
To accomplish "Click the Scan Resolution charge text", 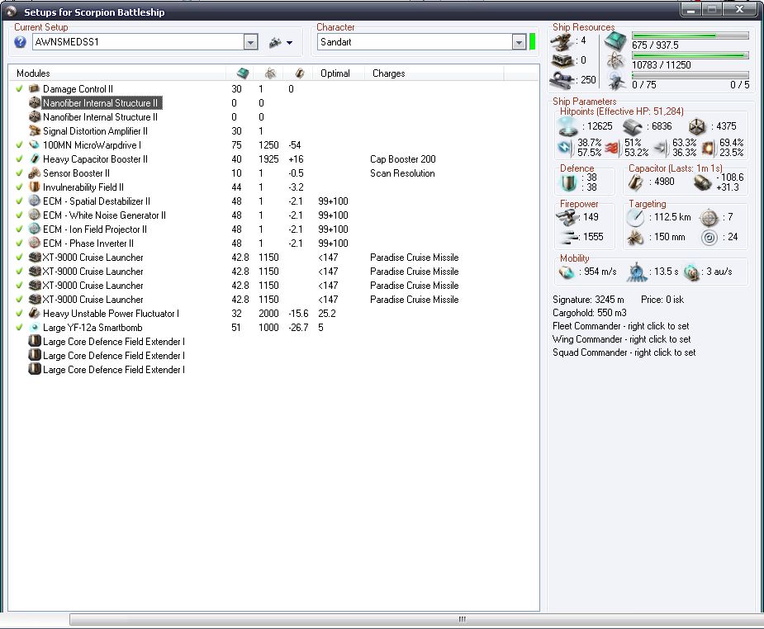I will click(x=402, y=173).
